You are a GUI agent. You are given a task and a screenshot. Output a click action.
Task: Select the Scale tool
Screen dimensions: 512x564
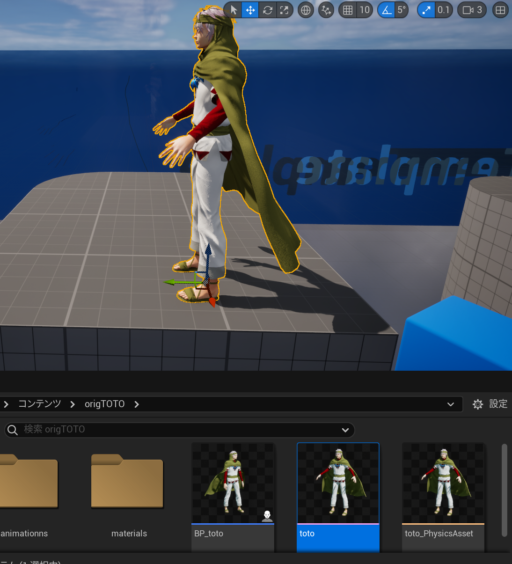pyautogui.click(x=284, y=10)
